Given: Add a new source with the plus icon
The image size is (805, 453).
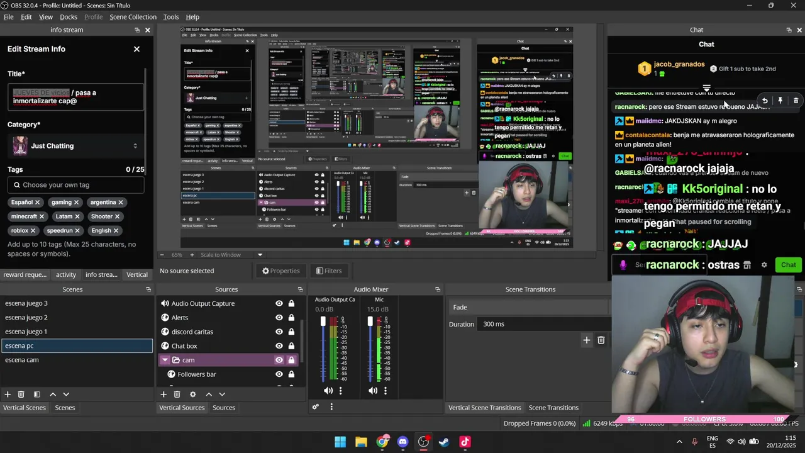Looking at the screenshot, I should (x=164, y=394).
